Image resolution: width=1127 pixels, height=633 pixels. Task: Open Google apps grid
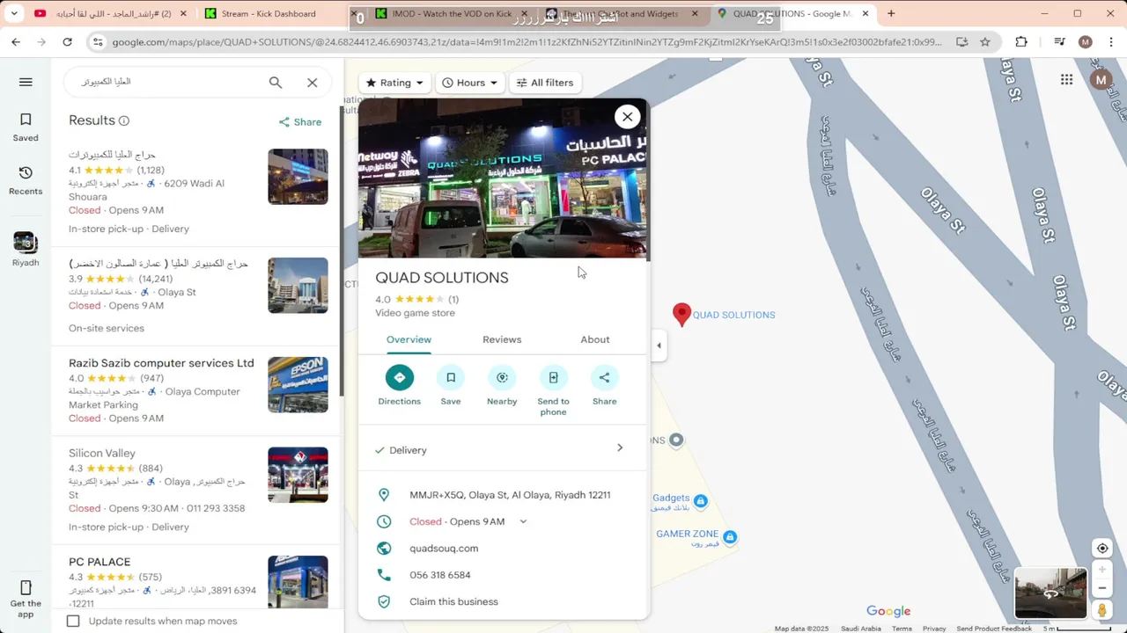click(1066, 80)
